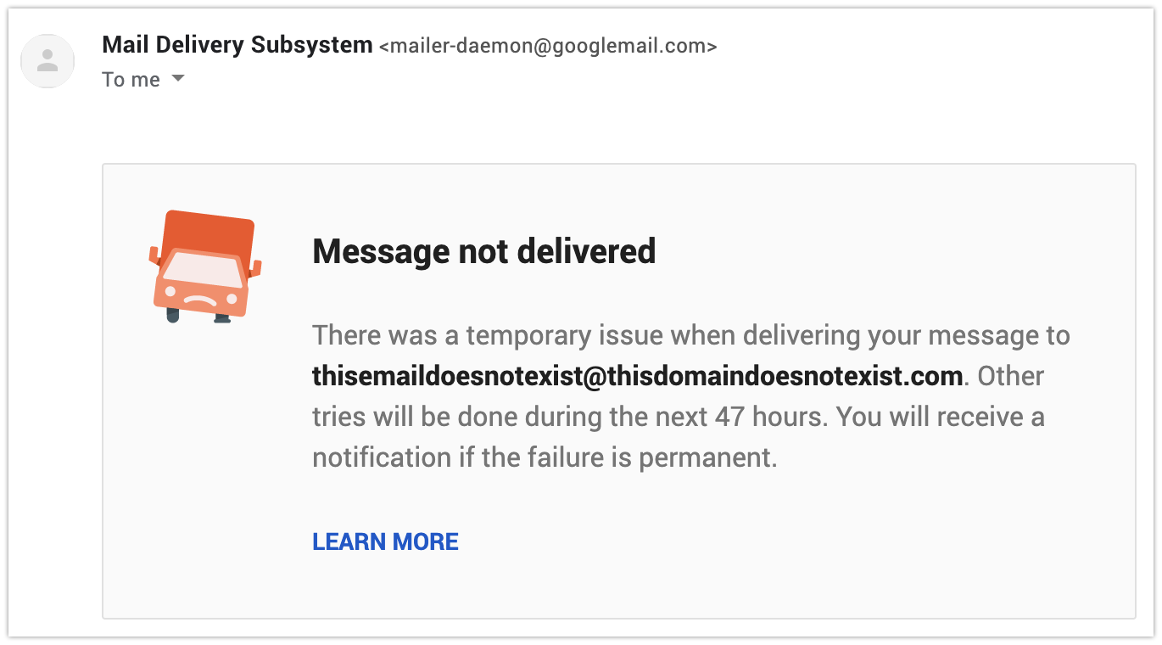Click the Mail Delivery Subsystem sender name
This screenshot has height=645, width=1162.
click(237, 45)
